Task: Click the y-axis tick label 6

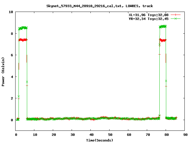Action: click(12, 55)
